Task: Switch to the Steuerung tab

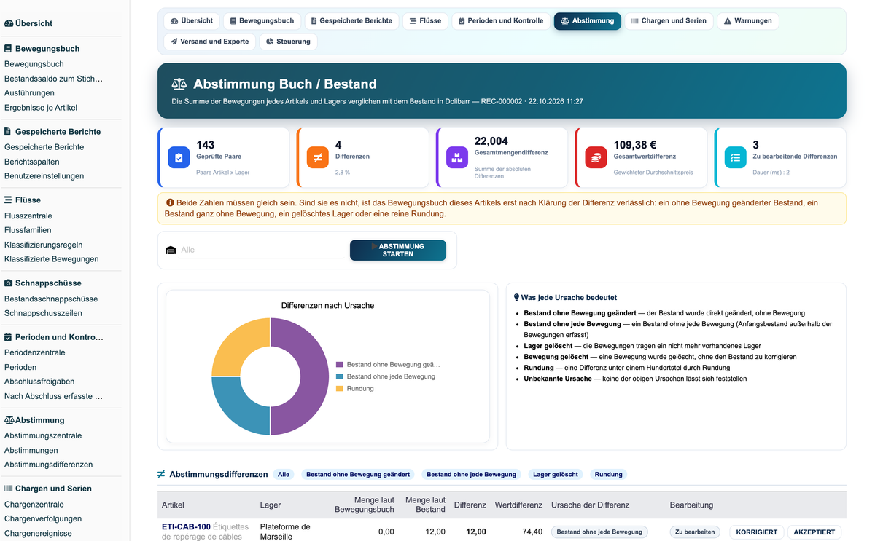Action: pyautogui.click(x=288, y=42)
